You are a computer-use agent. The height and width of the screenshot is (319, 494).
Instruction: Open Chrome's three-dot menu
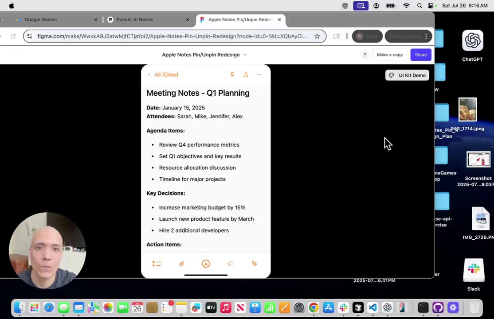pyautogui.click(x=426, y=36)
